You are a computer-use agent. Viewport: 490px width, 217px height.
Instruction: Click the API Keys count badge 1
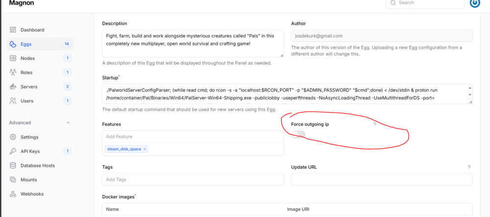click(x=67, y=151)
